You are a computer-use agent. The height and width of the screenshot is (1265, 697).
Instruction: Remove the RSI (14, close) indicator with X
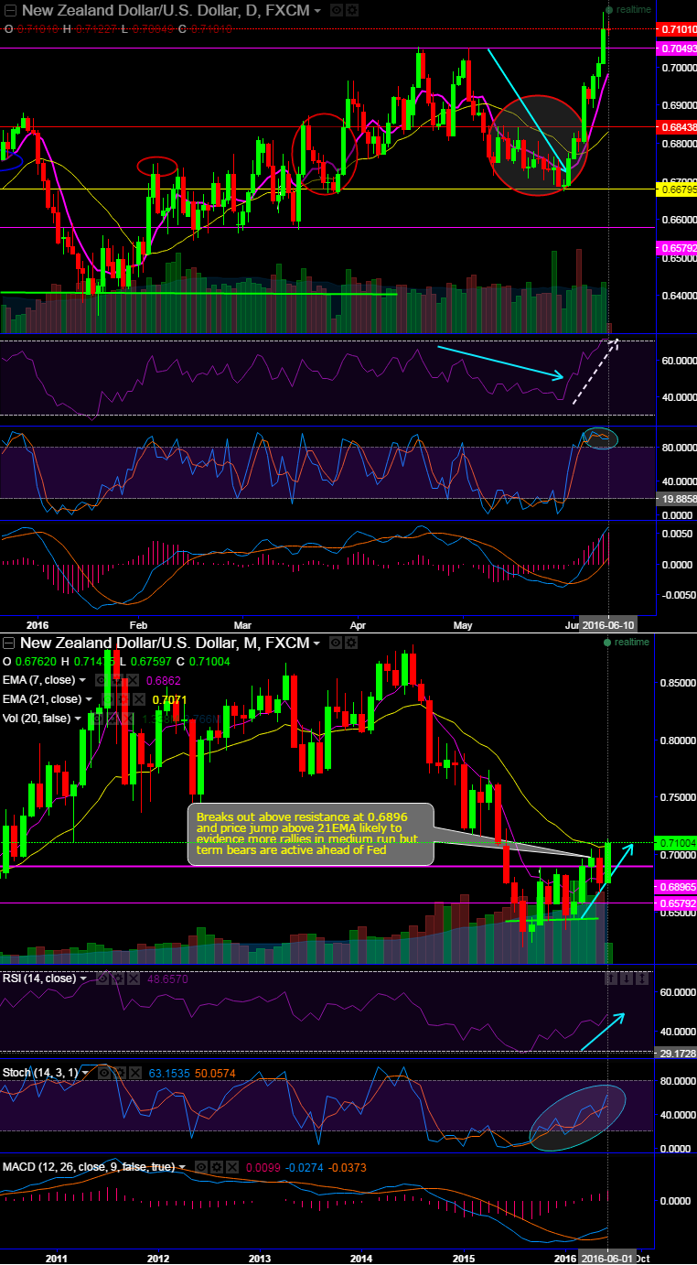pos(134,978)
